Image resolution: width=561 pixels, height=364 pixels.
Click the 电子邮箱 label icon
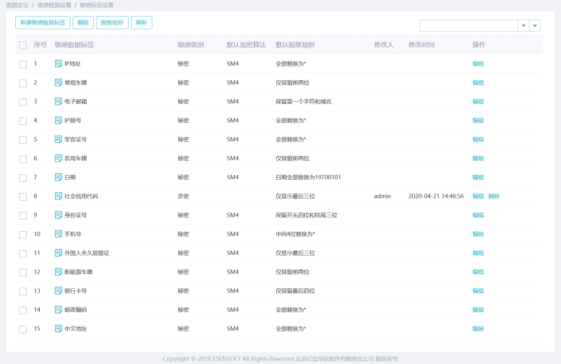59,101
